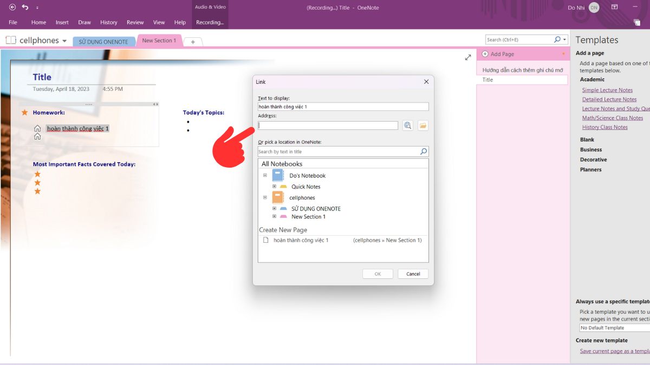
Task: Expand the Blank templates category
Action: pyautogui.click(x=587, y=140)
